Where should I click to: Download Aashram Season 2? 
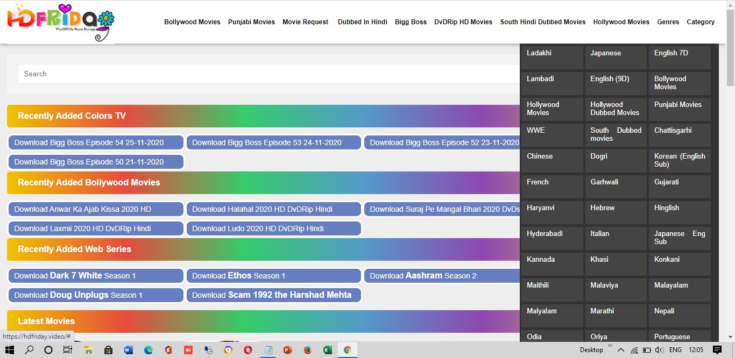point(442,276)
